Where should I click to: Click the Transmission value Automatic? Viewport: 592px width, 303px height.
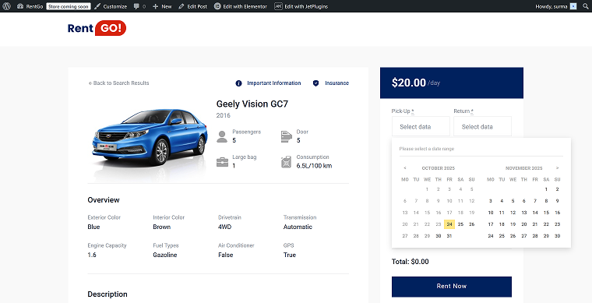298,227
